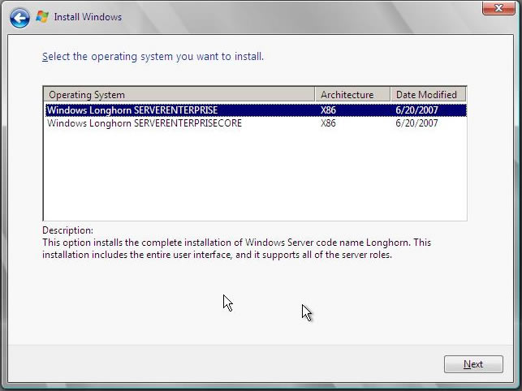522x391 pixels.
Task: Click the divider between Operating System and Architecture headers
Action: pyautogui.click(x=315, y=94)
